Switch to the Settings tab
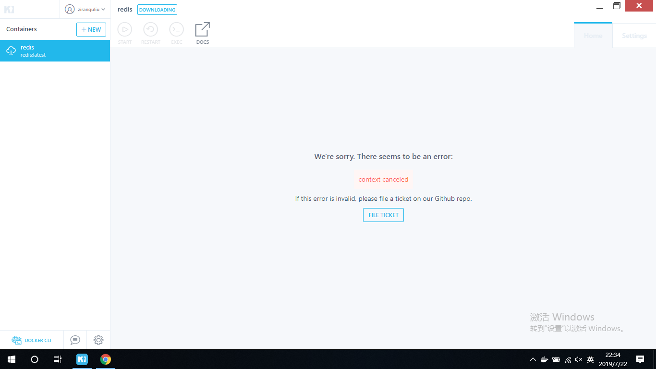Viewport: 656px width, 369px height. (634, 35)
